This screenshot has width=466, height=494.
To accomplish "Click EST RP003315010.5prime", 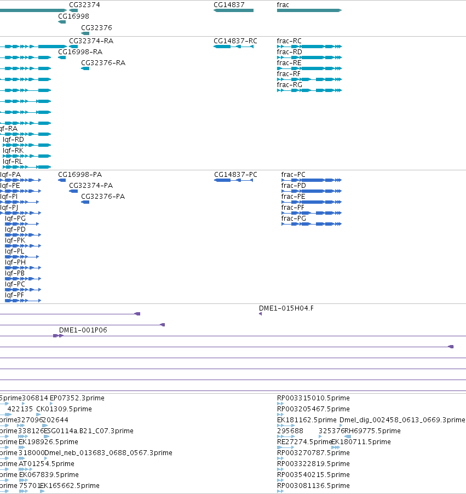I will tap(313, 398).
